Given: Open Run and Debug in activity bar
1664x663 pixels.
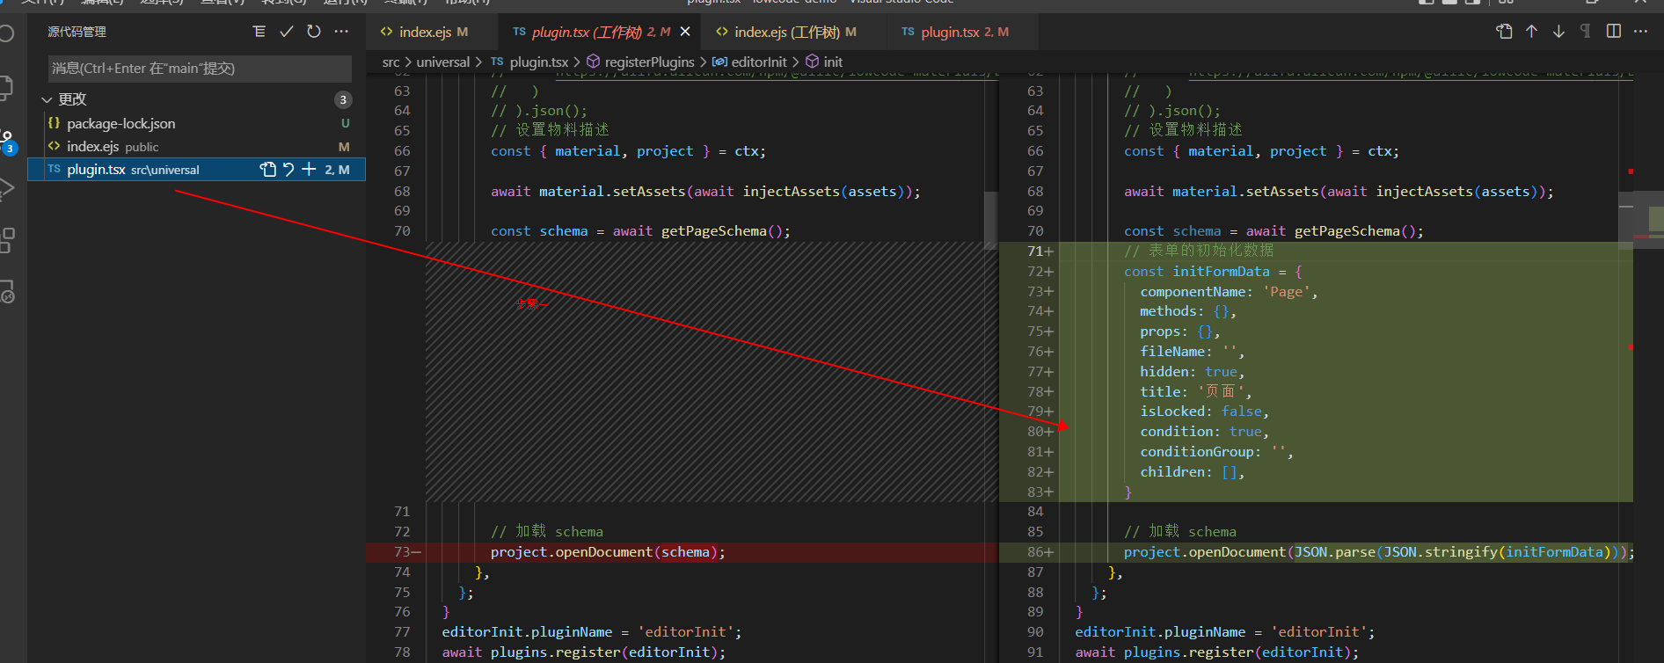Looking at the screenshot, I should tap(7, 188).
